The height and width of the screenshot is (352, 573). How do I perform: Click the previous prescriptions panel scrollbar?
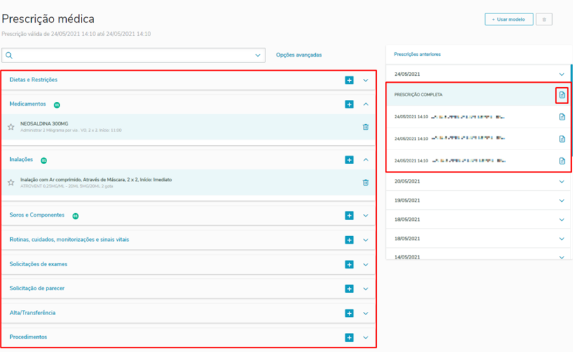click(x=571, y=109)
